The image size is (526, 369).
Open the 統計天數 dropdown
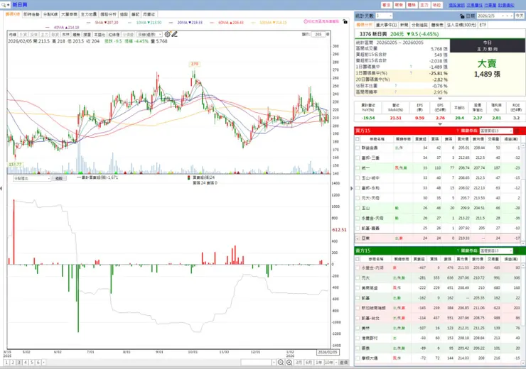[384, 16]
